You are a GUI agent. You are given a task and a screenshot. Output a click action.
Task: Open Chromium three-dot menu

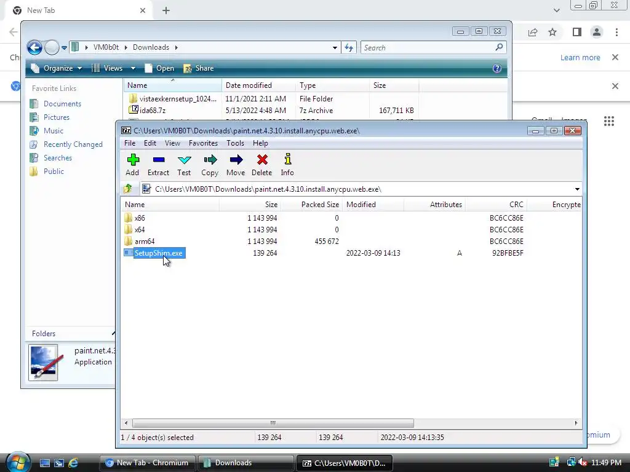pos(616,32)
